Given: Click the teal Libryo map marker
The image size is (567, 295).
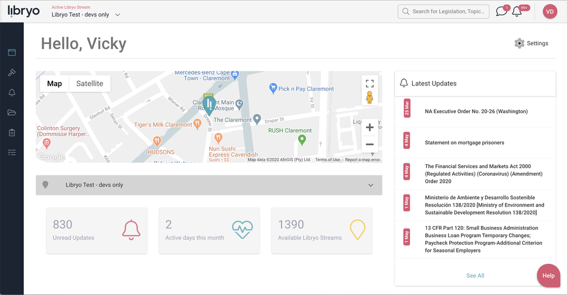Looking at the screenshot, I should pyautogui.click(x=209, y=106).
